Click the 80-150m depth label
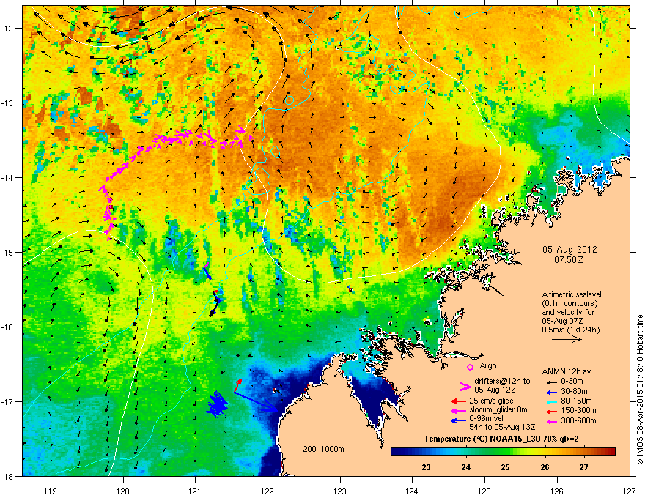 (576, 401)
